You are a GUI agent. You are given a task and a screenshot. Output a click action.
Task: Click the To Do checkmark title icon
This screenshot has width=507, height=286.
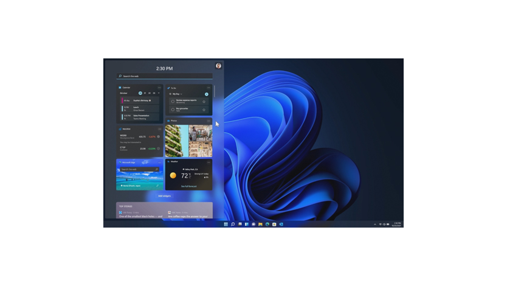[x=168, y=88]
